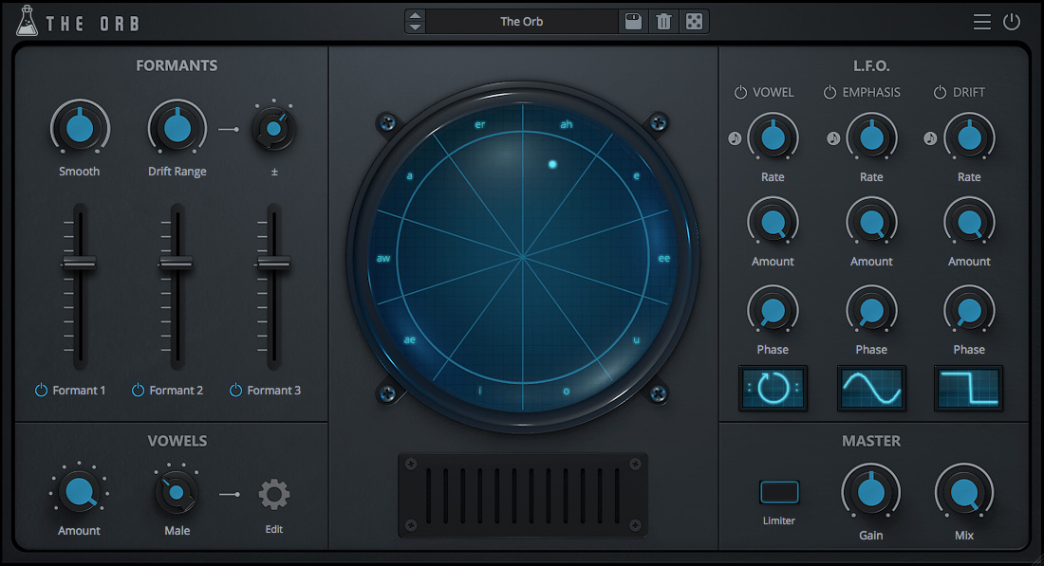Click inside the orb display near the cursor dot
Screen dimensions: 1044x566
click(x=553, y=164)
